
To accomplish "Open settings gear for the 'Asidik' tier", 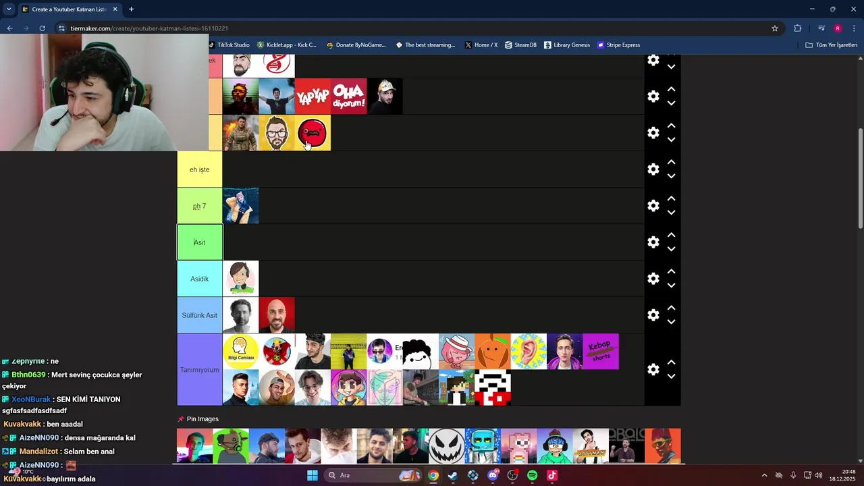I will pyautogui.click(x=653, y=279).
